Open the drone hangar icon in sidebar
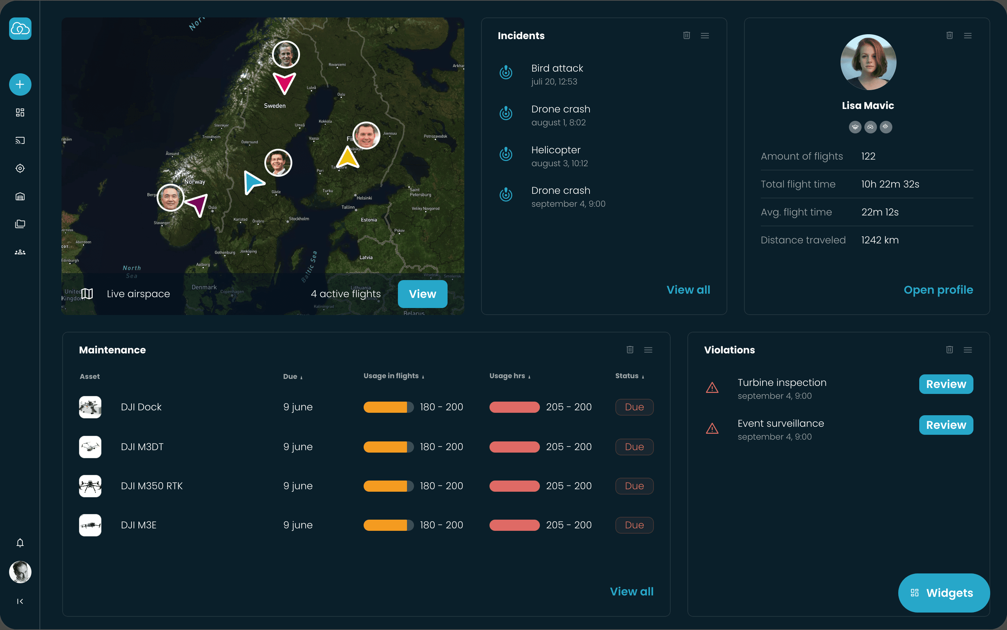This screenshot has height=630, width=1007. point(20,196)
